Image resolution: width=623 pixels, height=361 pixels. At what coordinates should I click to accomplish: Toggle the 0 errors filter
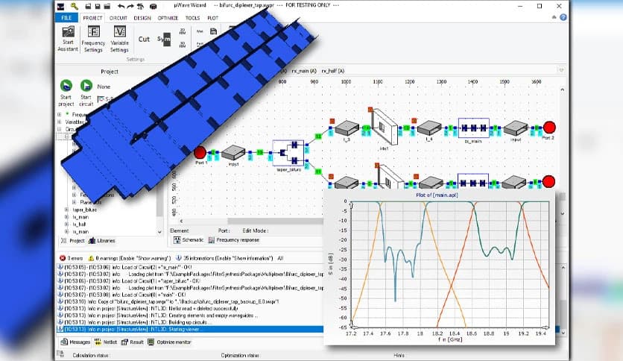(x=71, y=258)
